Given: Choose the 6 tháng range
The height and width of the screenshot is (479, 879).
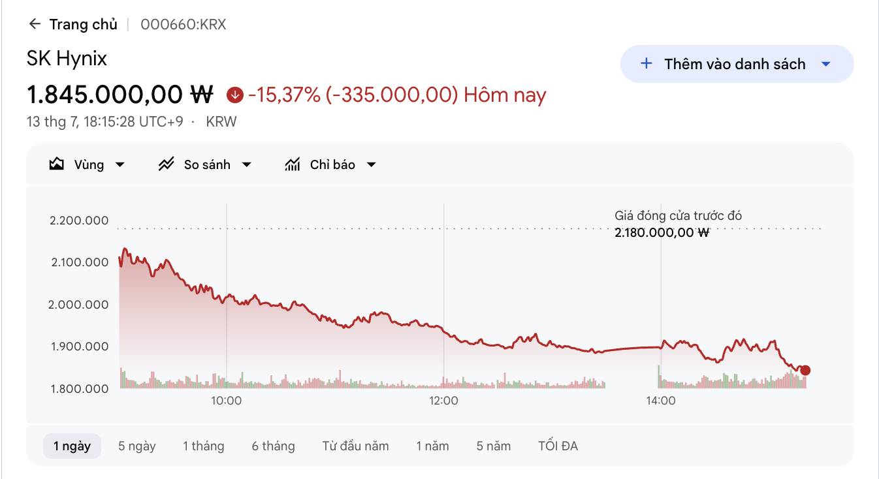Looking at the screenshot, I should pos(273,446).
